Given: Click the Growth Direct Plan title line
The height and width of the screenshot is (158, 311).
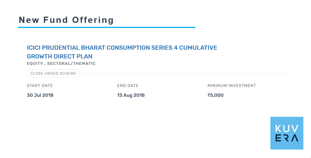Looking at the screenshot, I should [60, 56].
